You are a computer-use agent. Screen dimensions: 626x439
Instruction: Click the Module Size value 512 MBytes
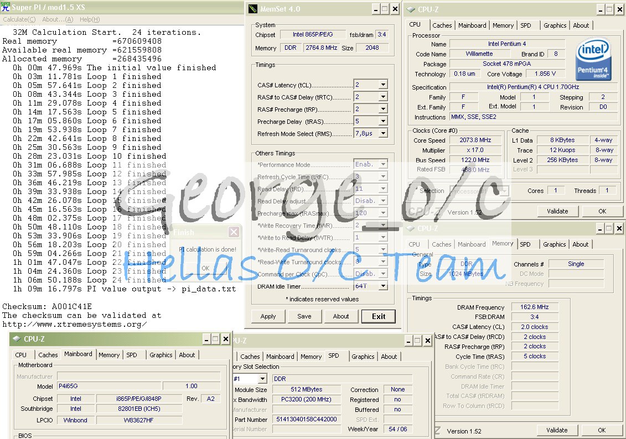306,389
